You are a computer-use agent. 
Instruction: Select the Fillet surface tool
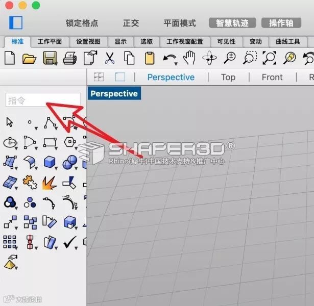coord(30,162)
